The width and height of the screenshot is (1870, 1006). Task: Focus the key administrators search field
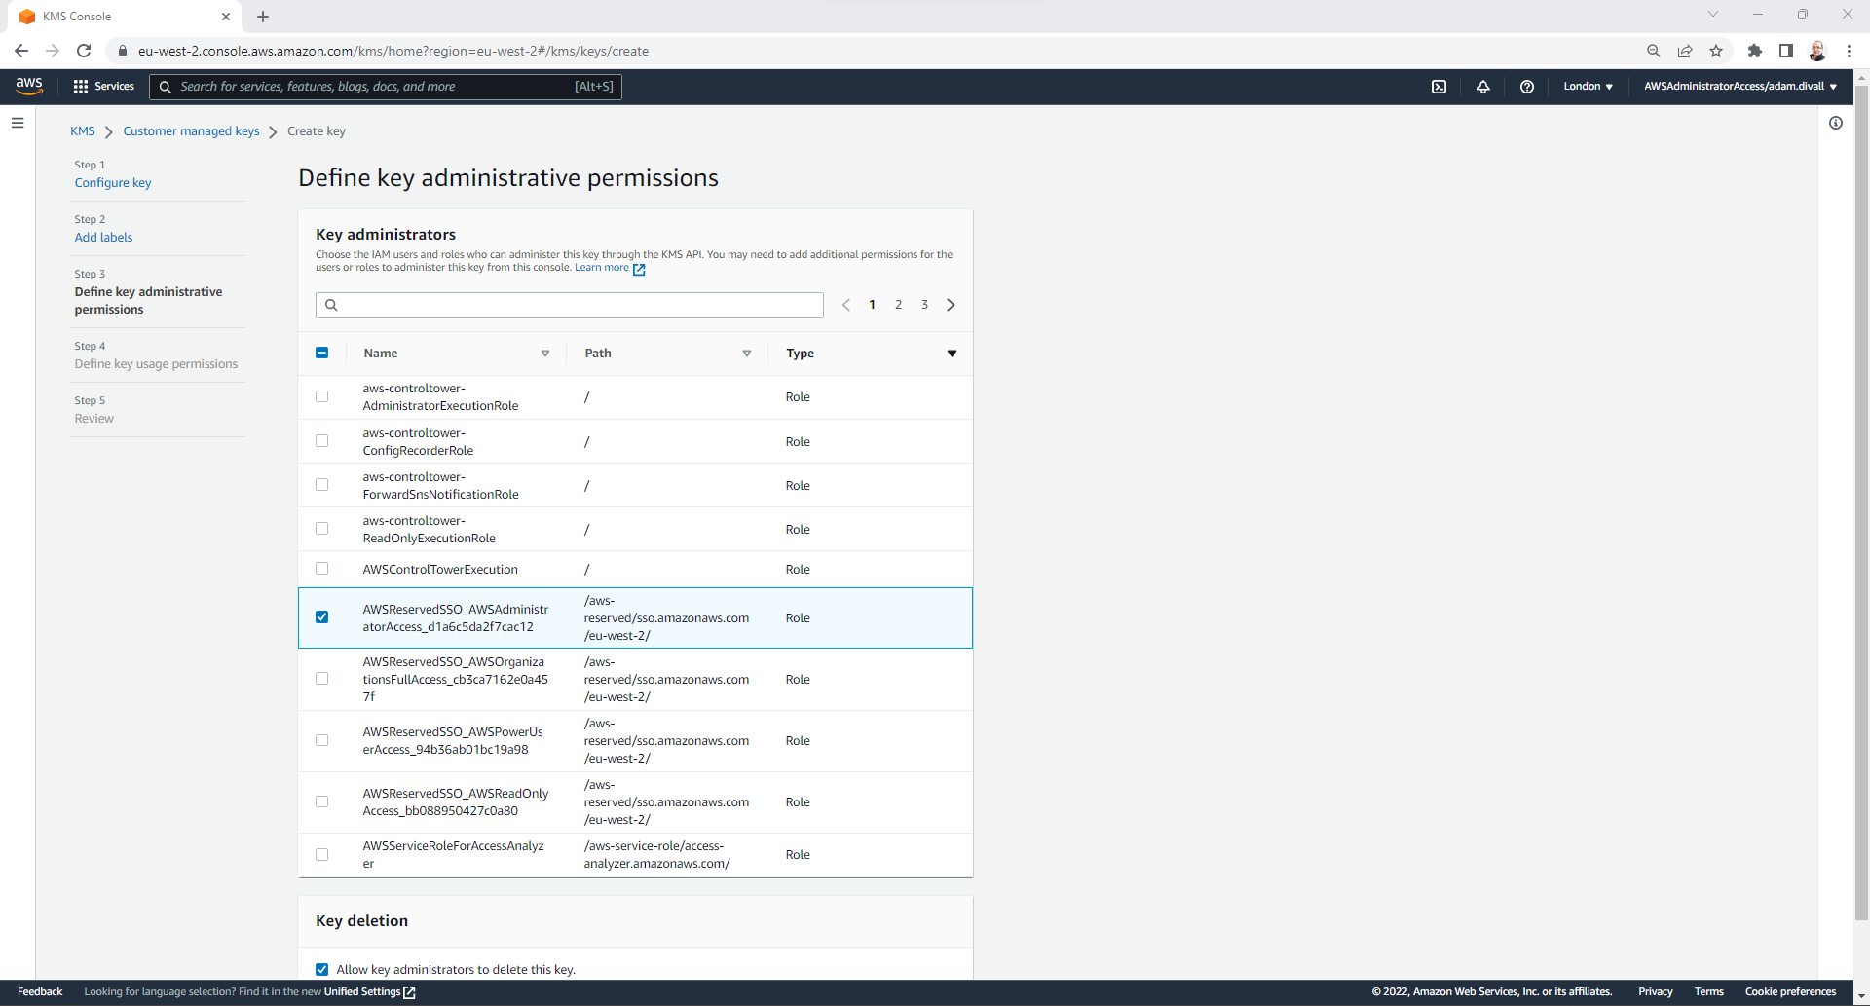[x=570, y=305]
